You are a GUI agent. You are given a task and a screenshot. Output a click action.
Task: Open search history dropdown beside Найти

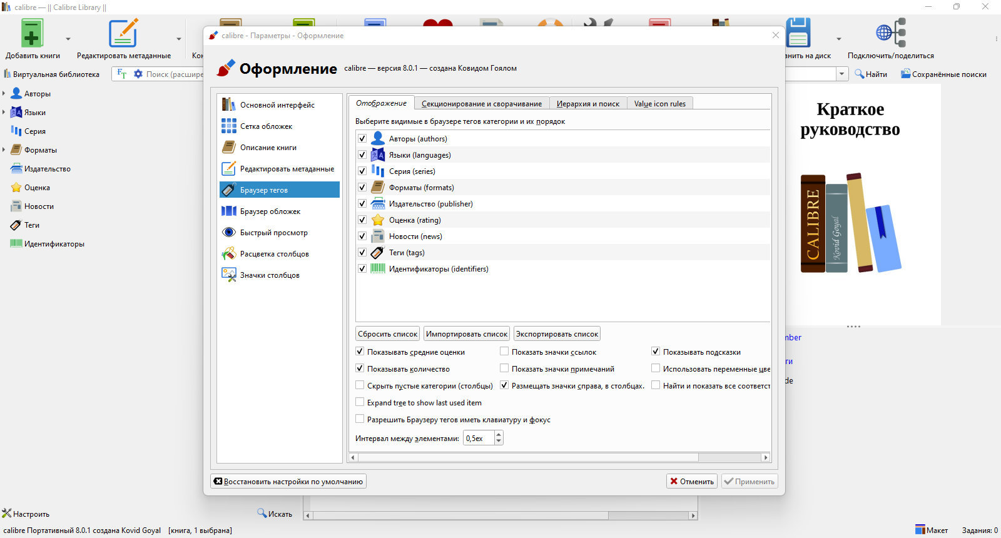tap(842, 74)
